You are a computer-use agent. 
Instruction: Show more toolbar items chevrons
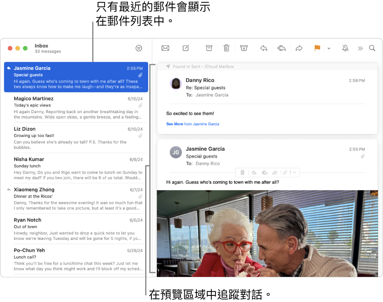click(x=360, y=49)
